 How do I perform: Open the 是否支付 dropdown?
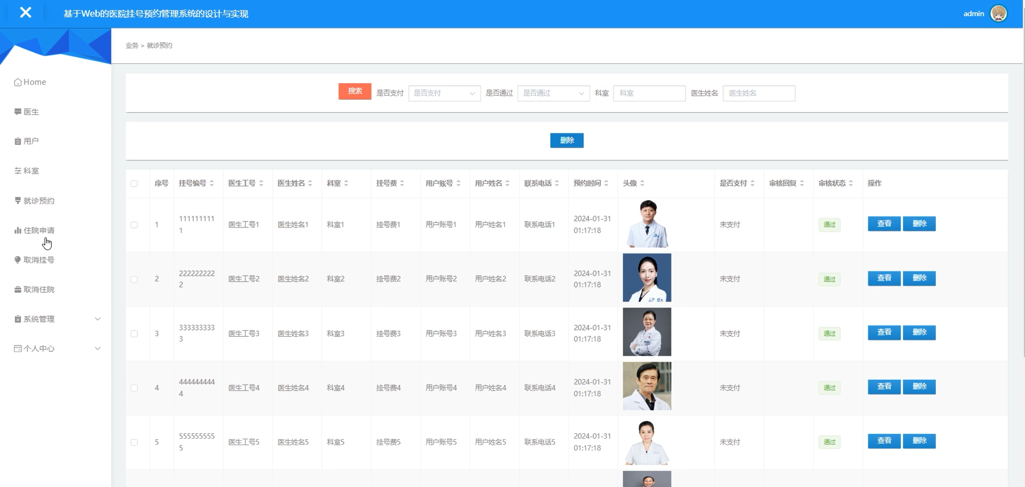[x=445, y=93]
